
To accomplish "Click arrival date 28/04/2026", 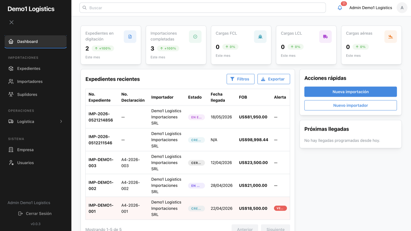I will point(222,185).
